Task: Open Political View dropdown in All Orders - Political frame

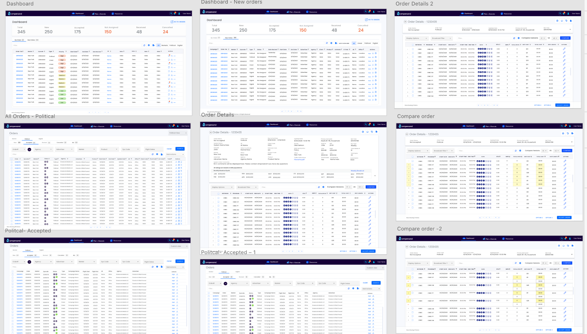Action: pyautogui.click(x=178, y=133)
